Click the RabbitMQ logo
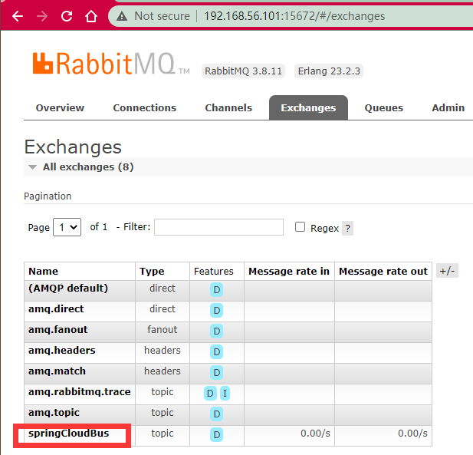The height and width of the screenshot is (455, 473). [111, 64]
